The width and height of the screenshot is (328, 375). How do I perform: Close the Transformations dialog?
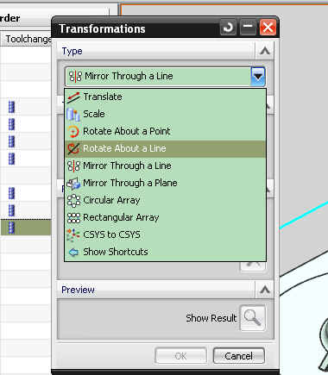[x=268, y=28]
